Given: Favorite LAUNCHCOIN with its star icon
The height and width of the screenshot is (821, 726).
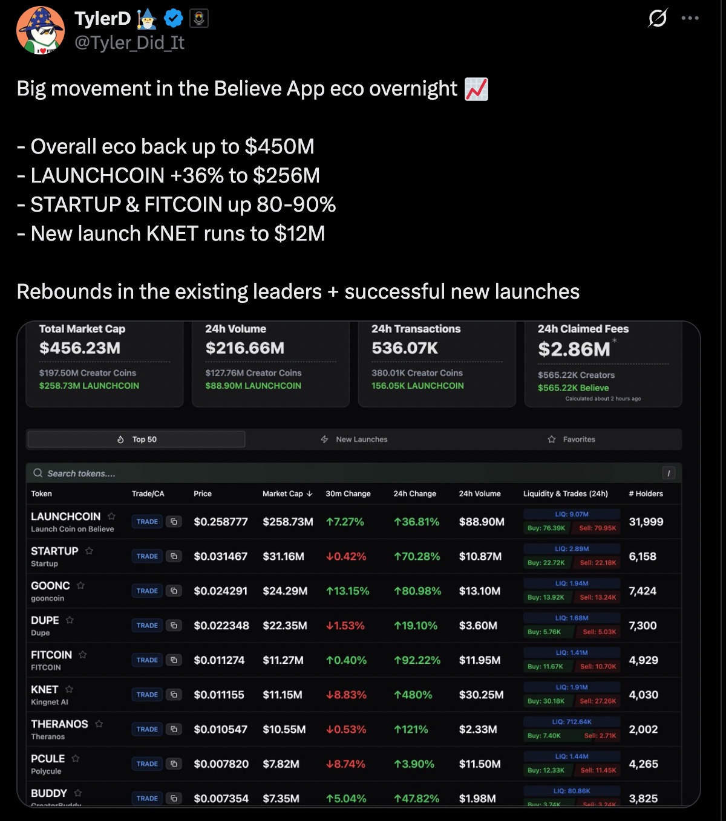Looking at the screenshot, I should [x=111, y=516].
